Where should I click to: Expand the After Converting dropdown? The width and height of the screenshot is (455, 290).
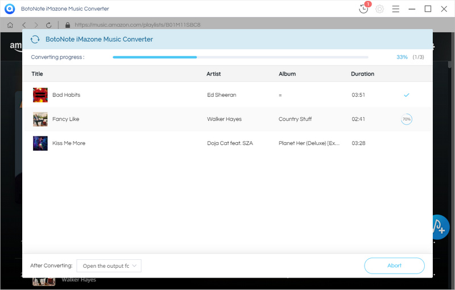(x=109, y=266)
